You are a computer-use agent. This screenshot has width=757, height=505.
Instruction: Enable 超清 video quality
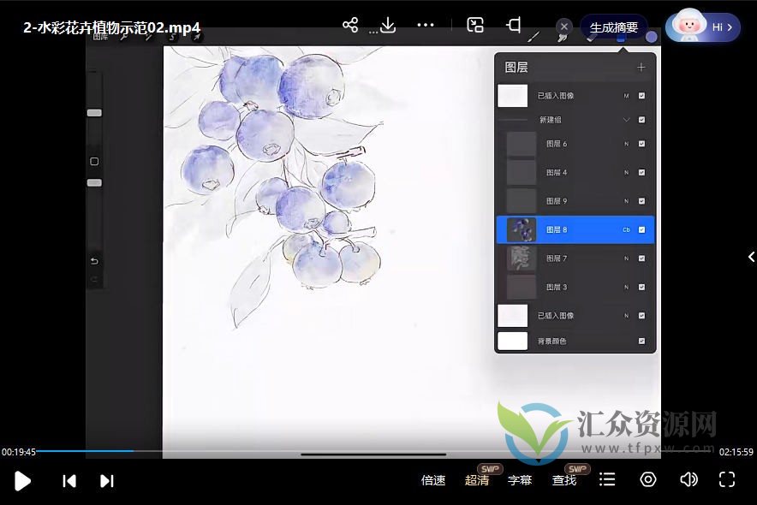476,480
